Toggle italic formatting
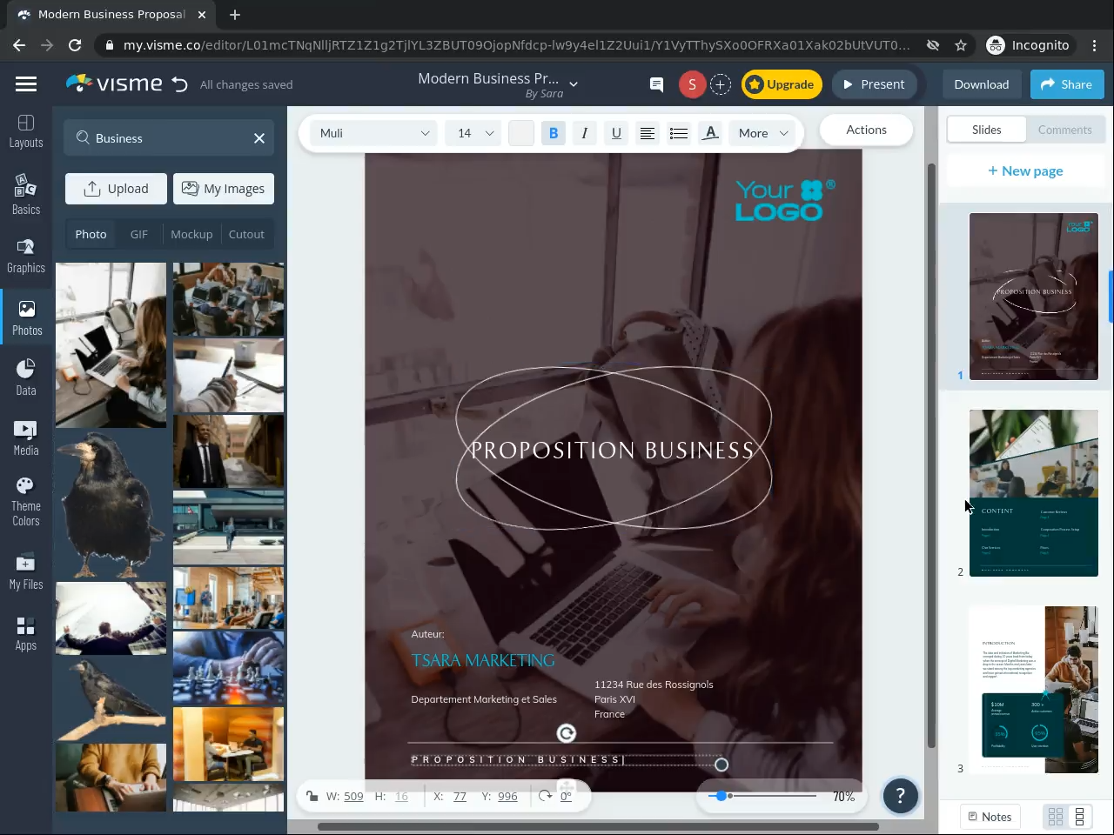Image resolution: width=1114 pixels, height=835 pixels. [x=585, y=133]
